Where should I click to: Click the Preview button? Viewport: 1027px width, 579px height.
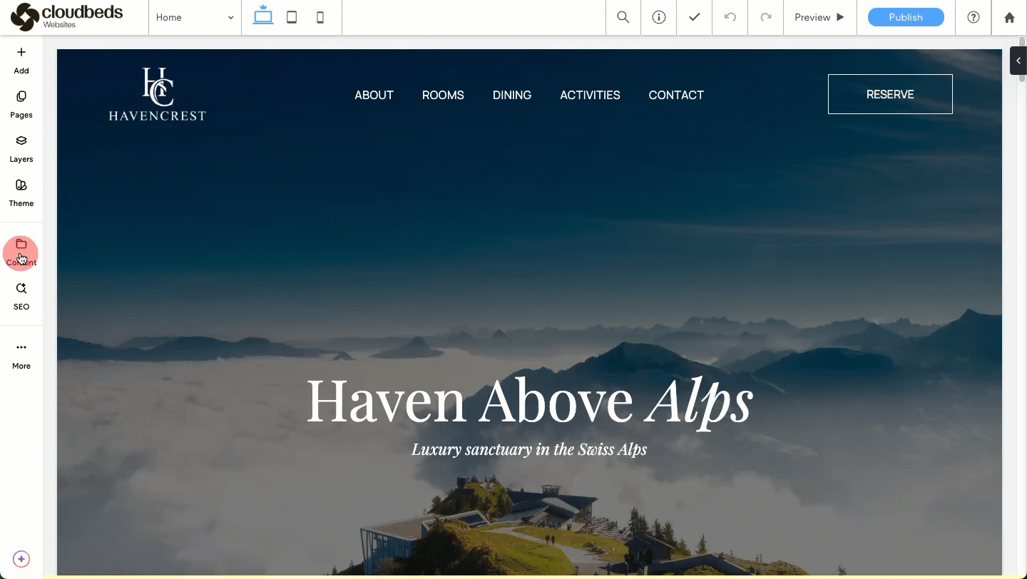(819, 17)
